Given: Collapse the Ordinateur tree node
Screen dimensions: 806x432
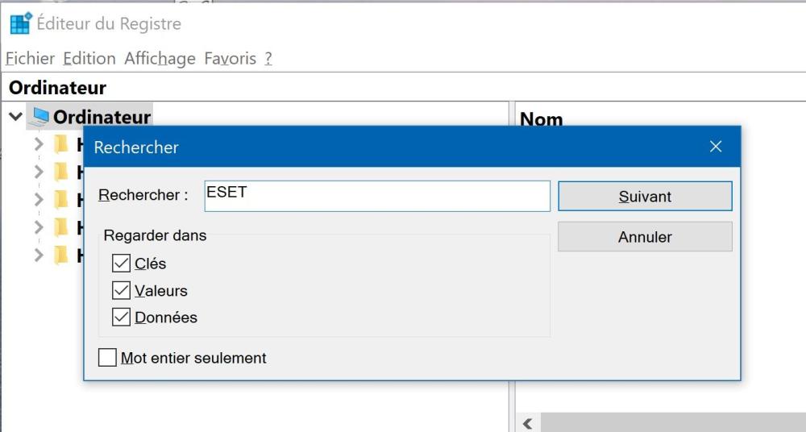Looking at the screenshot, I should [15, 117].
